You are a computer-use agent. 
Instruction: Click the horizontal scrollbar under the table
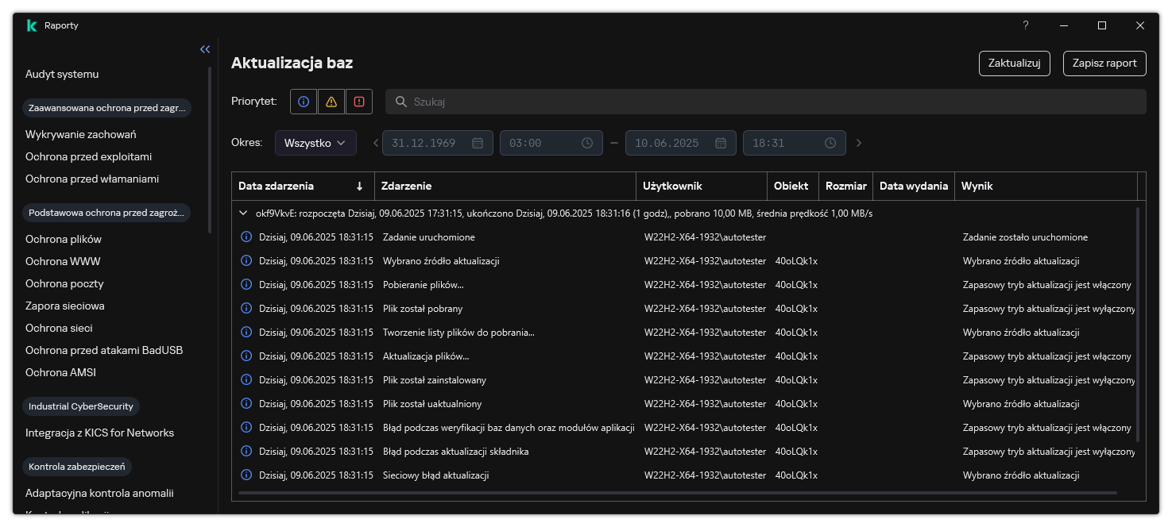point(677,493)
